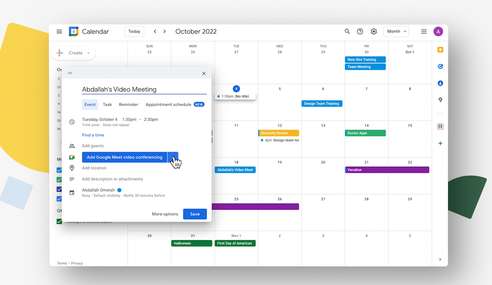Click the blue event color dot

point(119,190)
